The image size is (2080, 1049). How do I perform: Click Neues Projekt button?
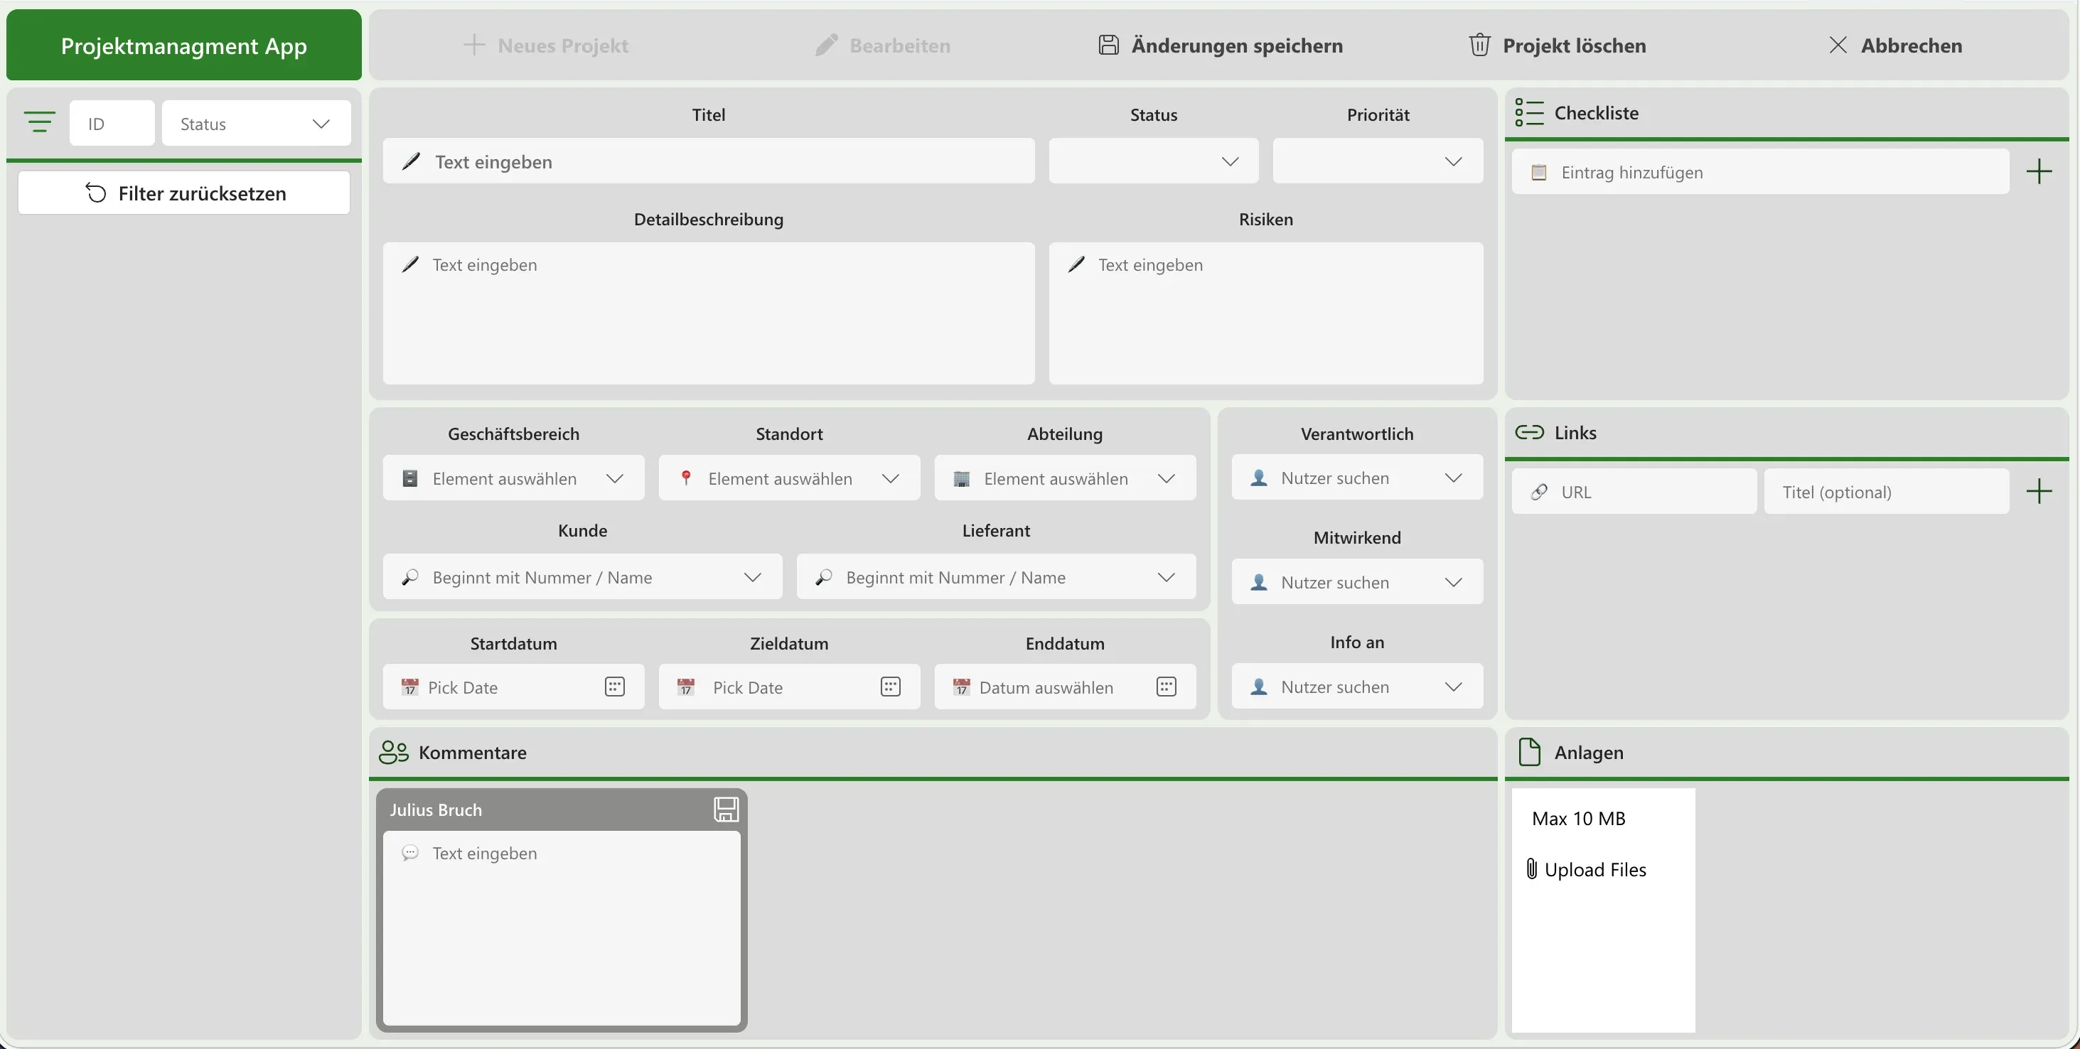(x=546, y=45)
